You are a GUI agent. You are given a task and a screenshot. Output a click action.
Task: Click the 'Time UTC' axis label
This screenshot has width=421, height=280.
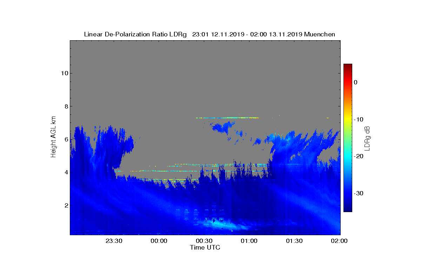pyautogui.click(x=205, y=248)
